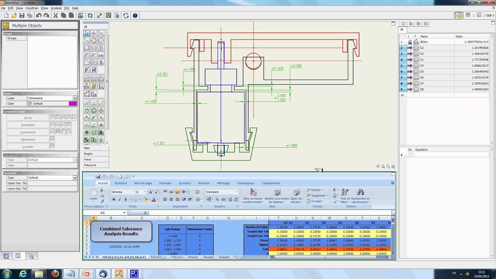Toggle the Default color checkbox

pyautogui.click(x=30, y=103)
